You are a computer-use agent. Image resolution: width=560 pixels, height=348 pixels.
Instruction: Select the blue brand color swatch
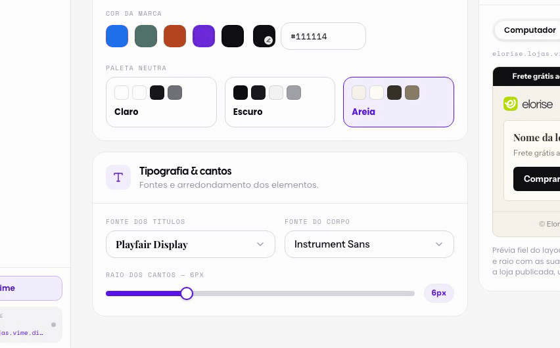point(117,36)
